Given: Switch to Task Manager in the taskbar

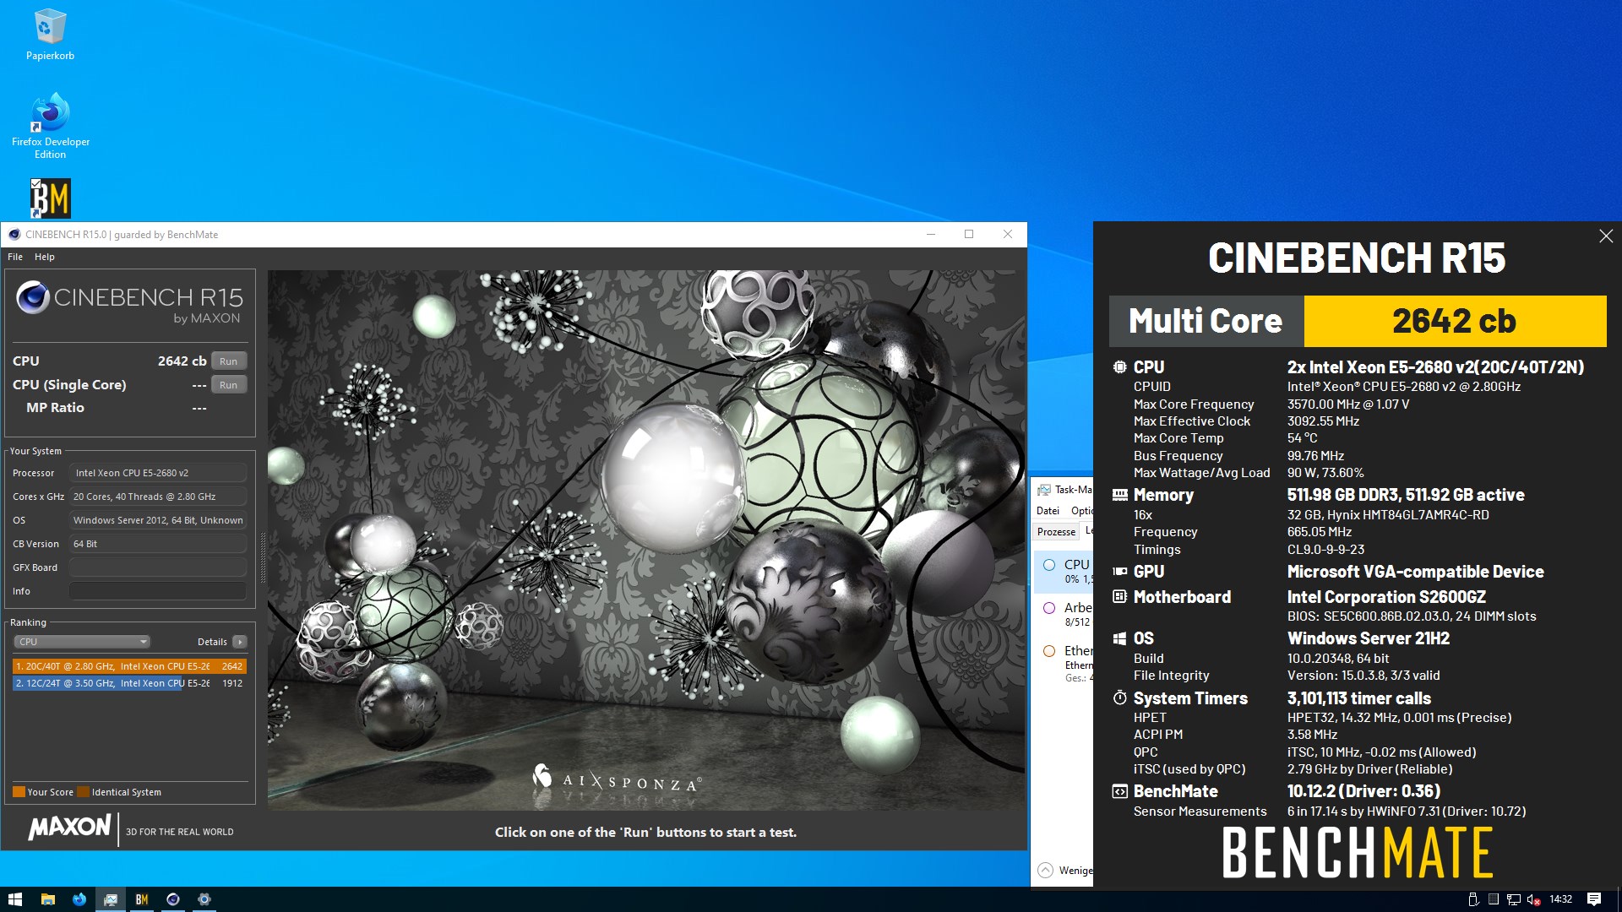Looking at the screenshot, I should 110,899.
